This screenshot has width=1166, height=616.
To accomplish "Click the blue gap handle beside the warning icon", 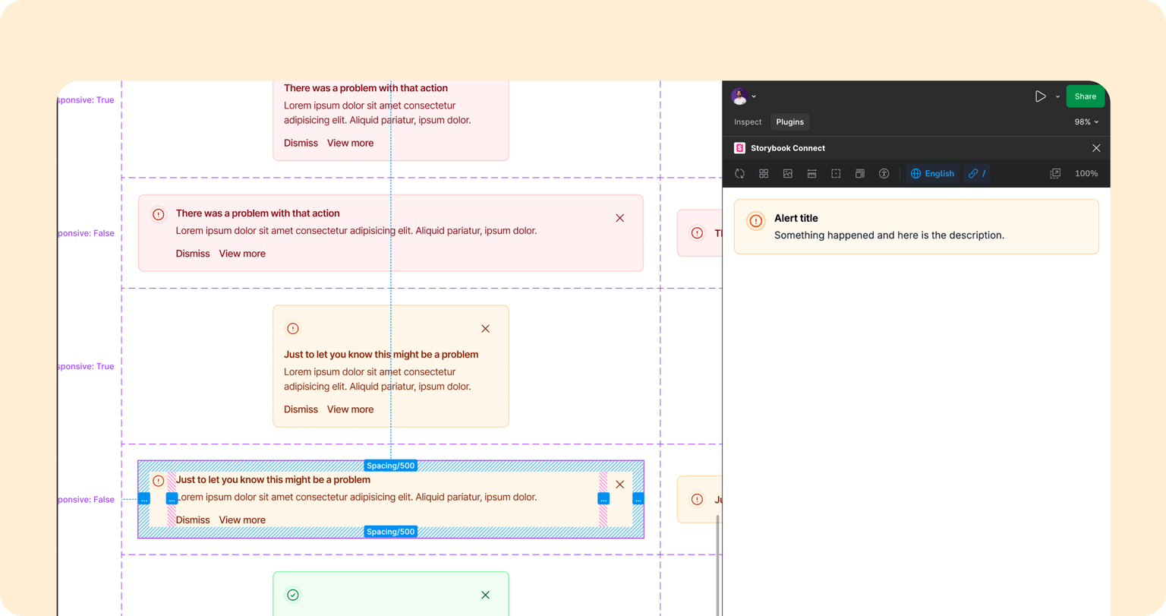I will (x=172, y=499).
